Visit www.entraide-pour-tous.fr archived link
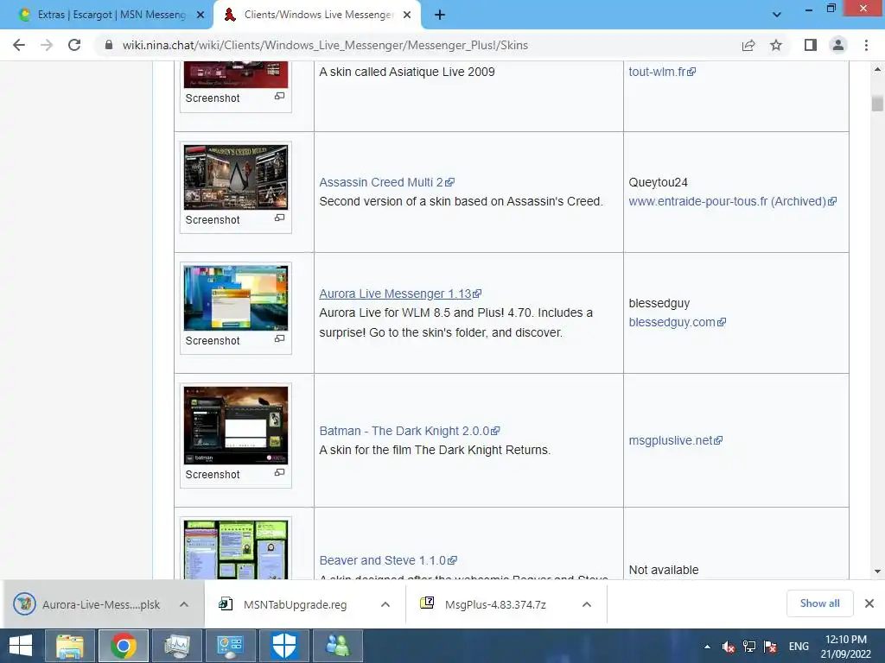 pyautogui.click(x=733, y=201)
